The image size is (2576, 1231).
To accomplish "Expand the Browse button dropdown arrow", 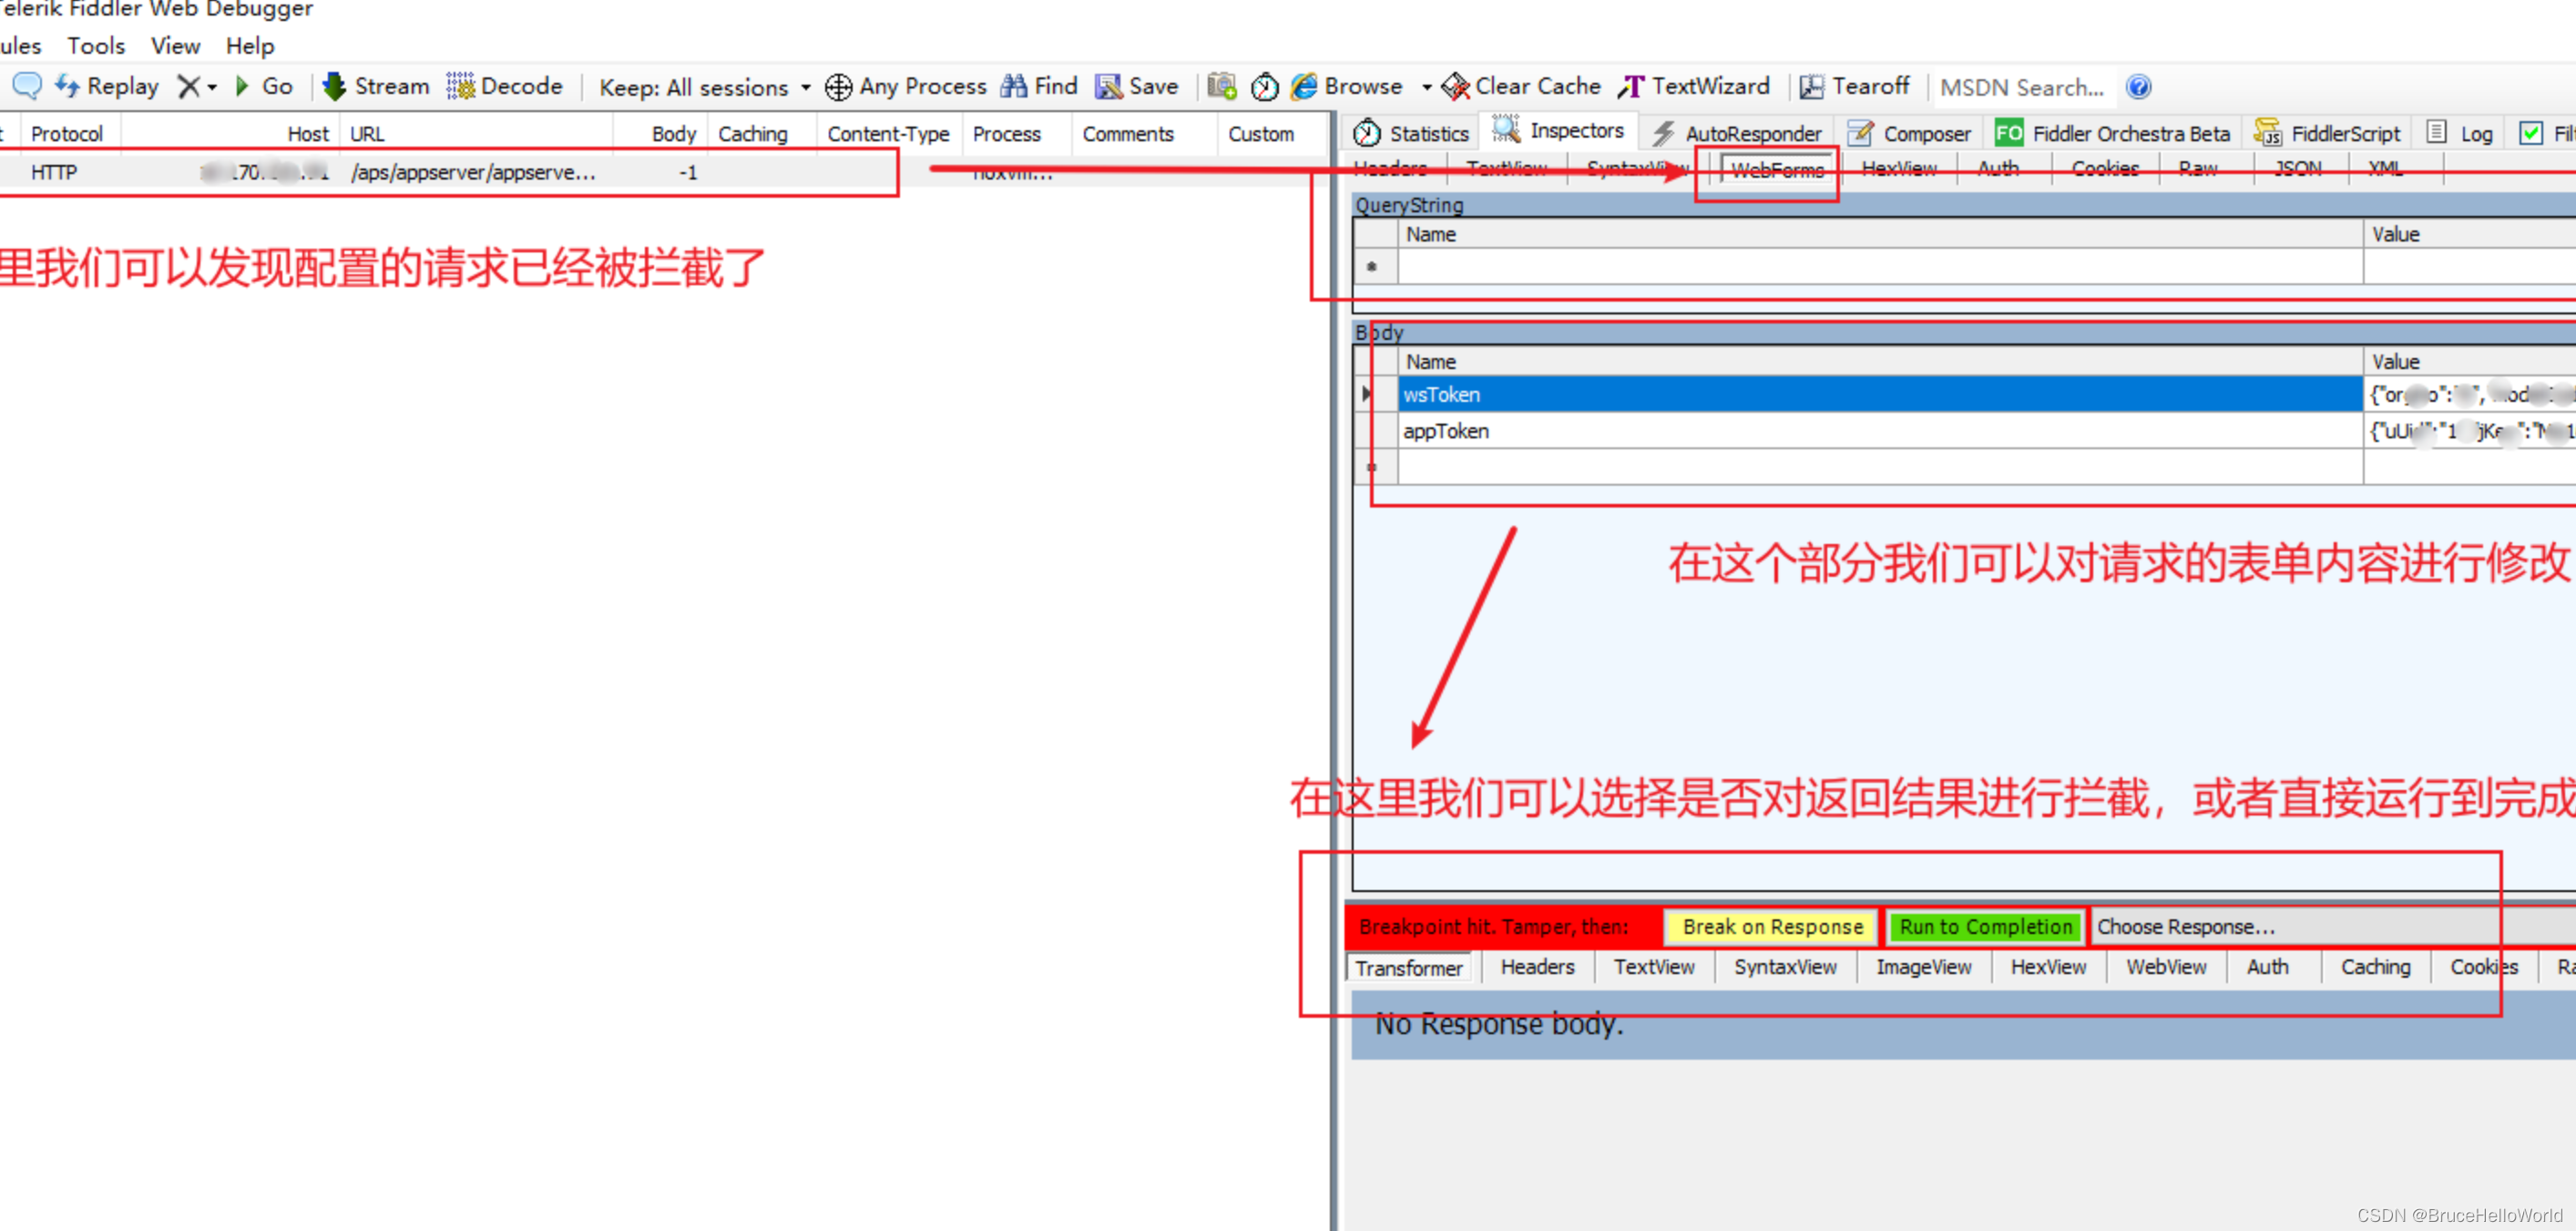I will click(x=1428, y=87).
